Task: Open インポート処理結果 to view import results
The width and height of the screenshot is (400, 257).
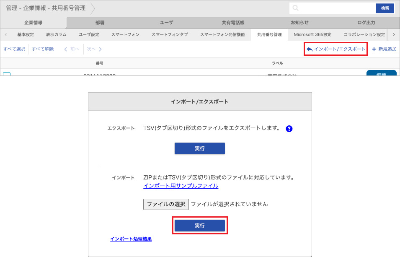Action: pyautogui.click(x=131, y=239)
